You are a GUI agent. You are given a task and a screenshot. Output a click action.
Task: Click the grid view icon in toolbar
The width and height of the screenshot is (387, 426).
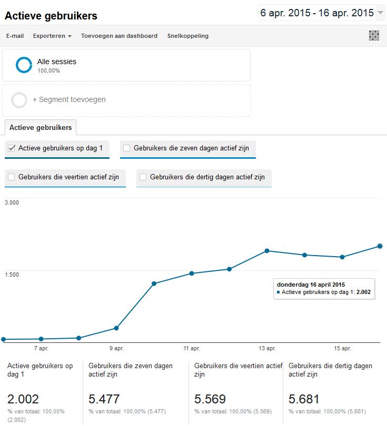(374, 36)
